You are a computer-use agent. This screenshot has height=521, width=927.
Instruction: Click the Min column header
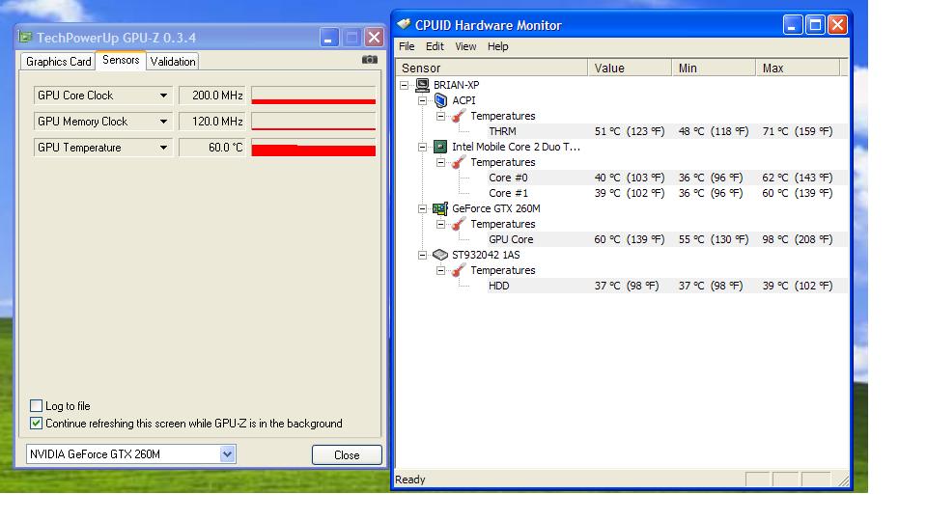coord(714,68)
